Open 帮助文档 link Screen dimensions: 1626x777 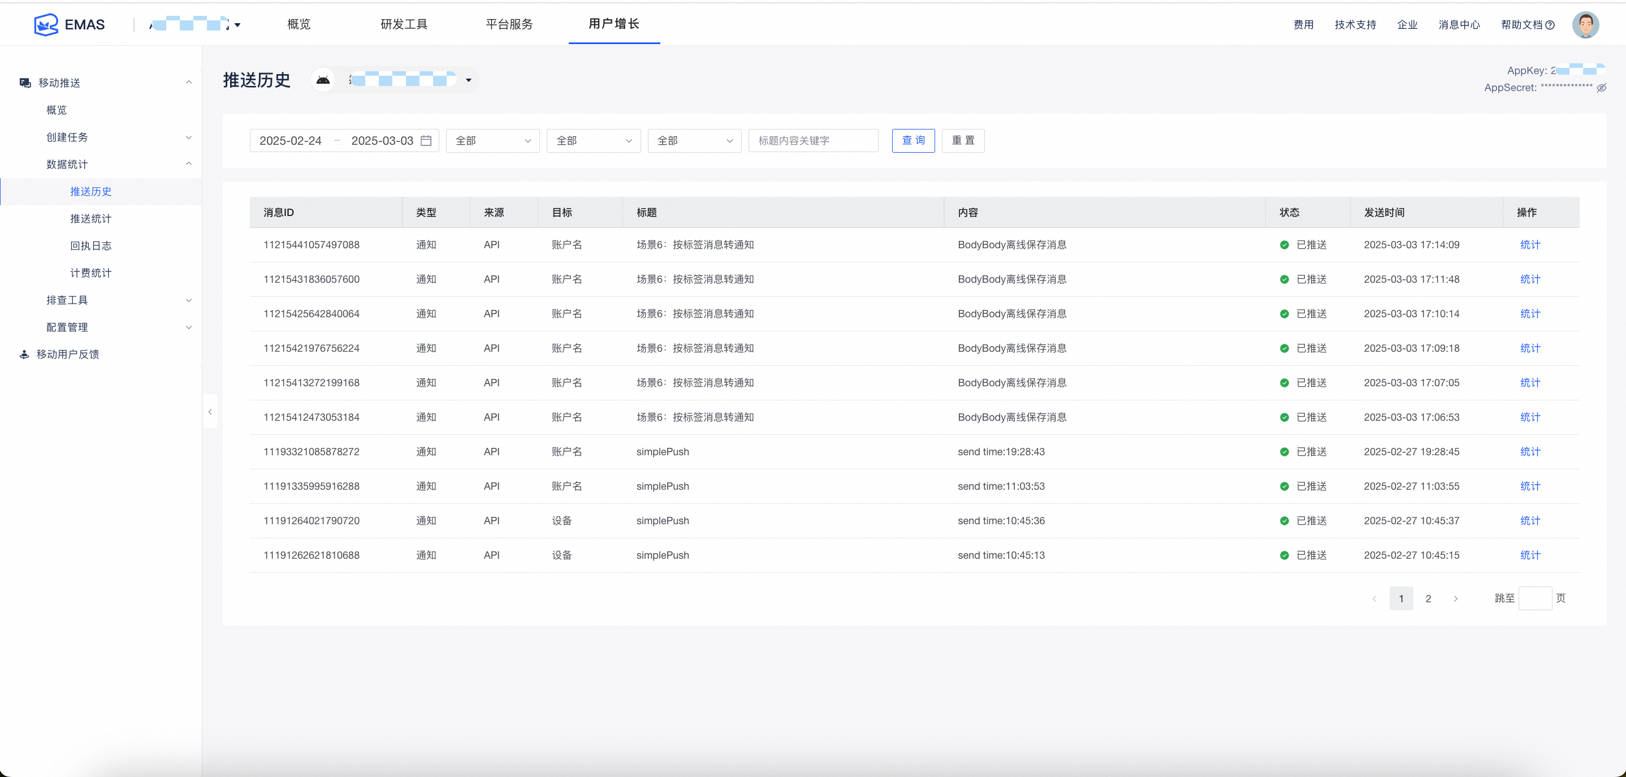[1521, 25]
